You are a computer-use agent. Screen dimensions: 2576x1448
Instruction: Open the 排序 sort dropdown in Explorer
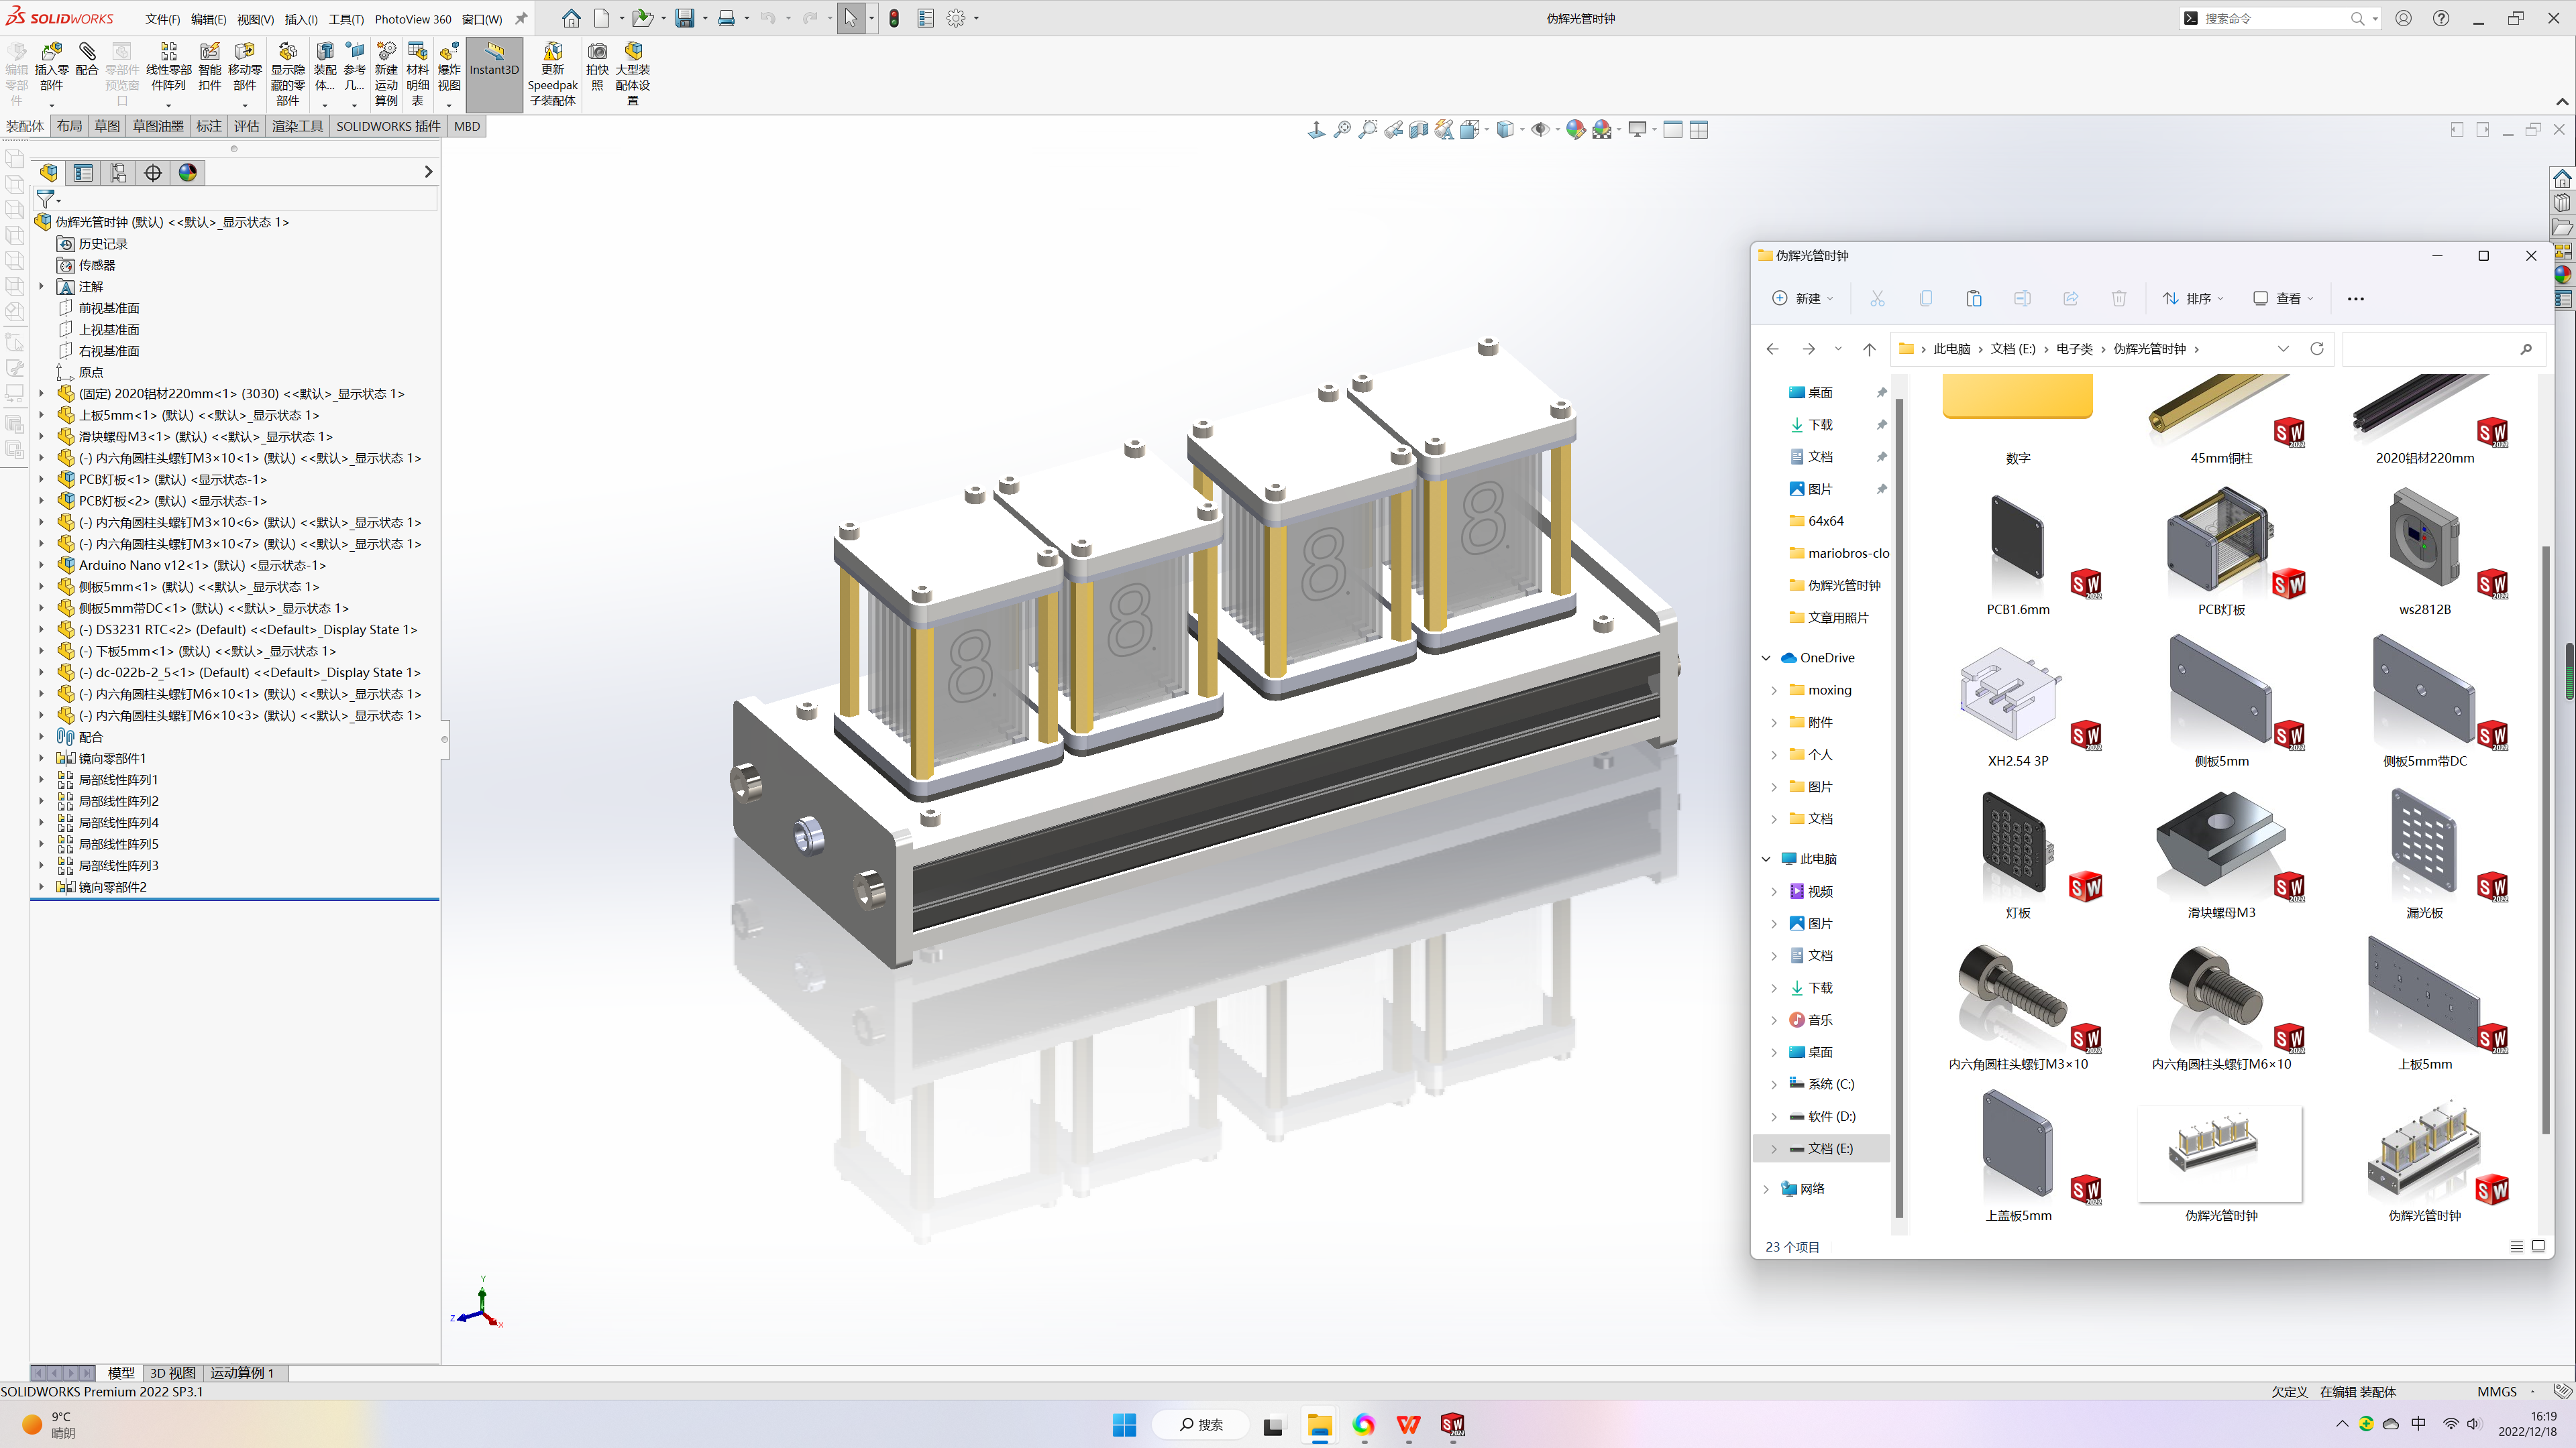click(x=2193, y=298)
